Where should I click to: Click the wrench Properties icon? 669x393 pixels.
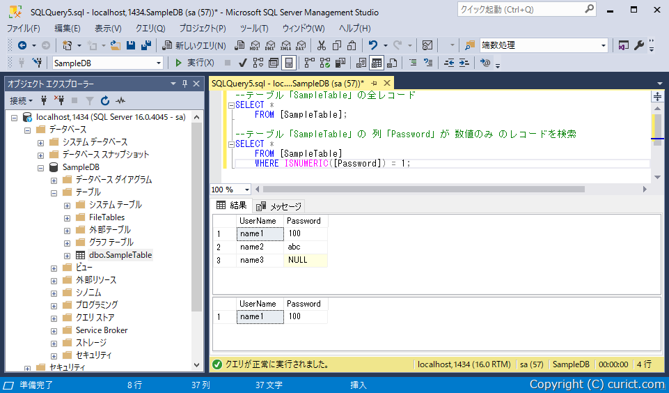638,45
